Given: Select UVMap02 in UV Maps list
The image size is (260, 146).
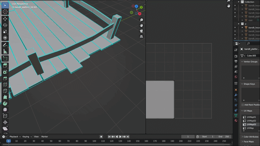Looking at the screenshot, I should click(x=251, y=121).
